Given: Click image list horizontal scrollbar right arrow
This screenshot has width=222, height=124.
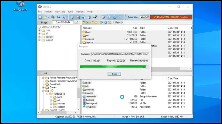Looking at the screenshot, I should coord(191,68).
